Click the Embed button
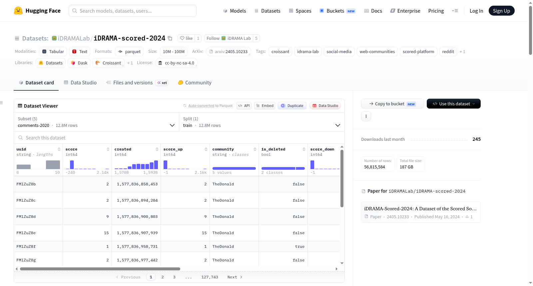533x286 pixels. pos(265,106)
